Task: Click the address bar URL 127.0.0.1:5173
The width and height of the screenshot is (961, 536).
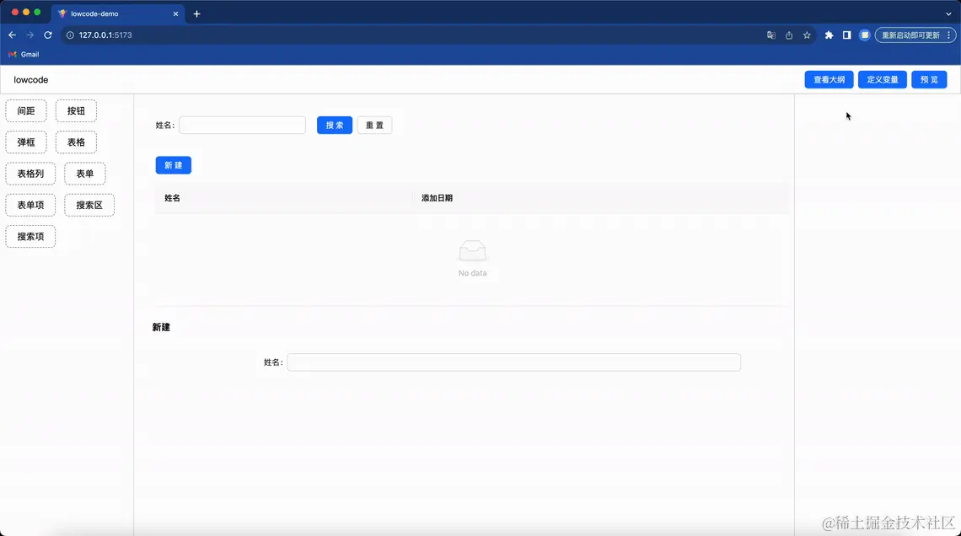Action: tap(105, 35)
